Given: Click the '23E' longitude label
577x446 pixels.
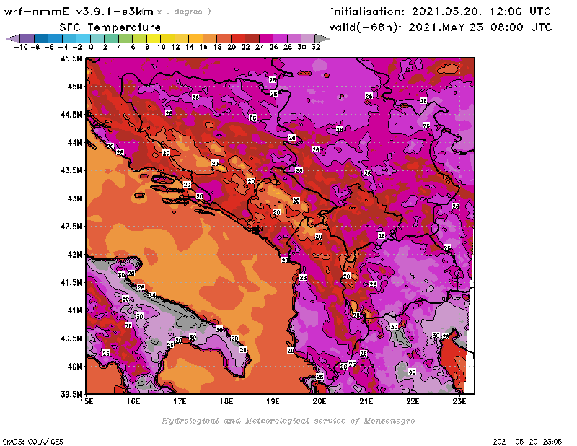Looking at the screenshot, I should click(x=459, y=401).
